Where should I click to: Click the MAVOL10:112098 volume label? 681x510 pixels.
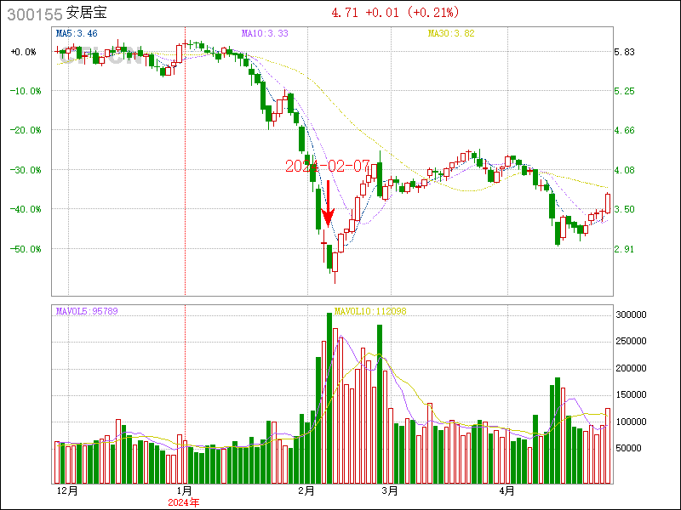pos(370,311)
